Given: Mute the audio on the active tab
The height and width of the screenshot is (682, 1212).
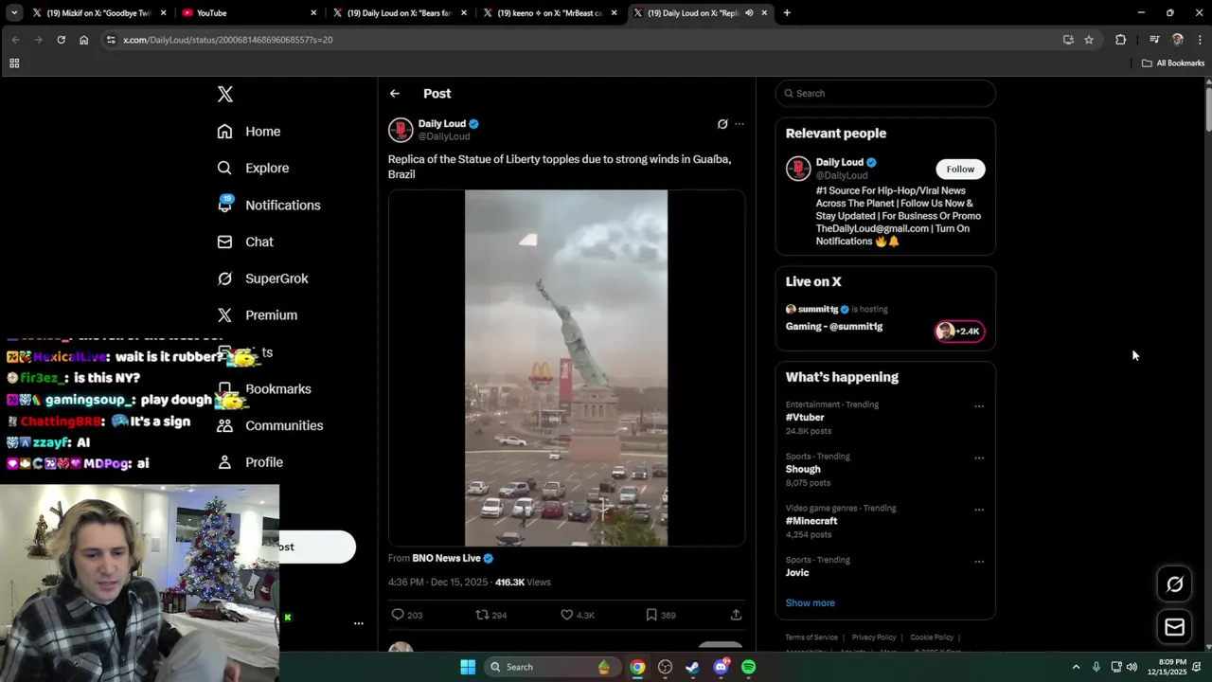Looking at the screenshot, I should coord(749,13).
